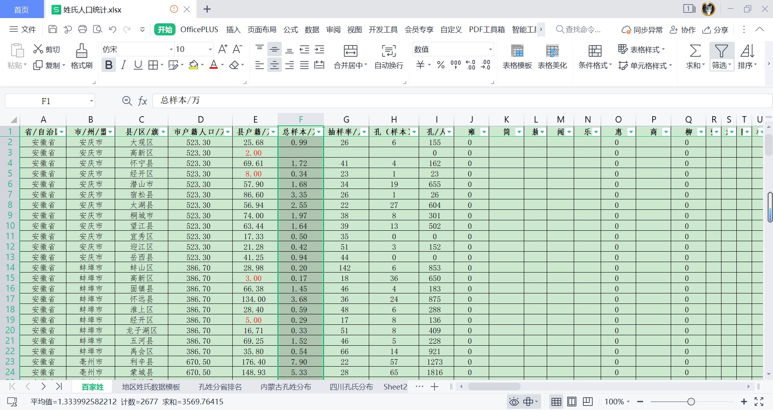The height and width of the screenshot is (410, 773).
Task: Open the 文件 menu
Action: [23, 29]
